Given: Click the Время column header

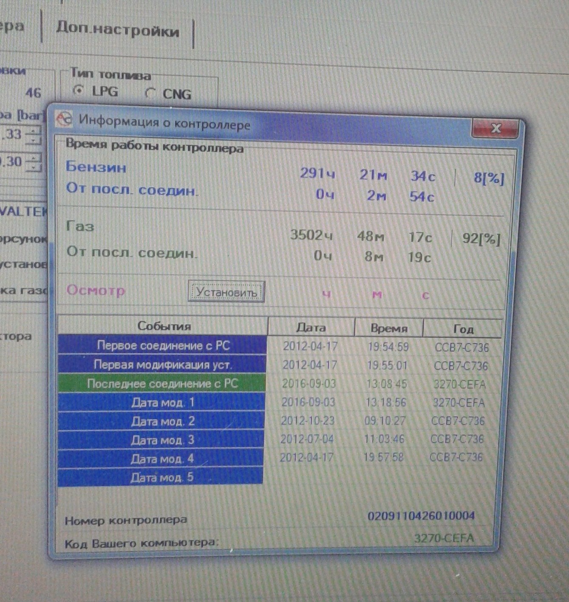Looking at the screenshot, I should point(389,328).
